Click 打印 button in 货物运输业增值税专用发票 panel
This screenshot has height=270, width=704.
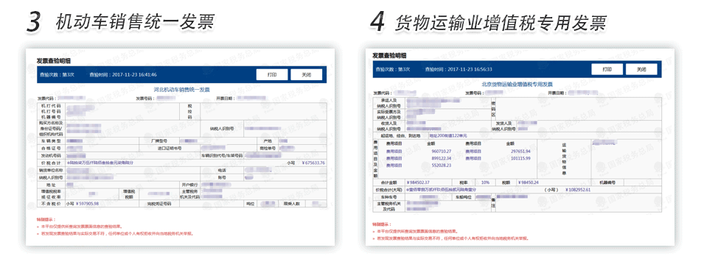tap(607, 69)
